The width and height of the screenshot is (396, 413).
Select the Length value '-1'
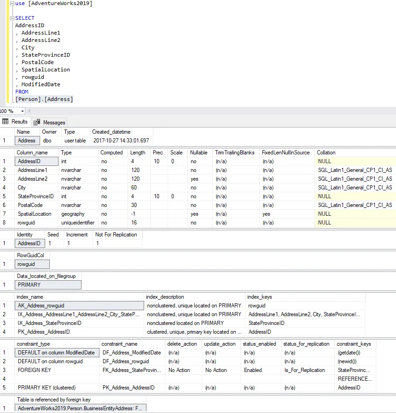[x=139, y=214]
